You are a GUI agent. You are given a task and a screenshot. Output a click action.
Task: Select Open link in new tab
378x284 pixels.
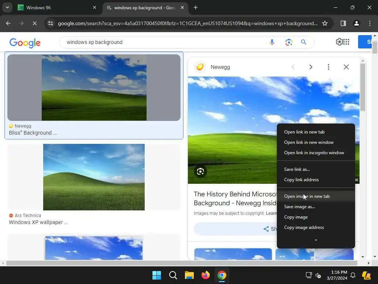316,132
